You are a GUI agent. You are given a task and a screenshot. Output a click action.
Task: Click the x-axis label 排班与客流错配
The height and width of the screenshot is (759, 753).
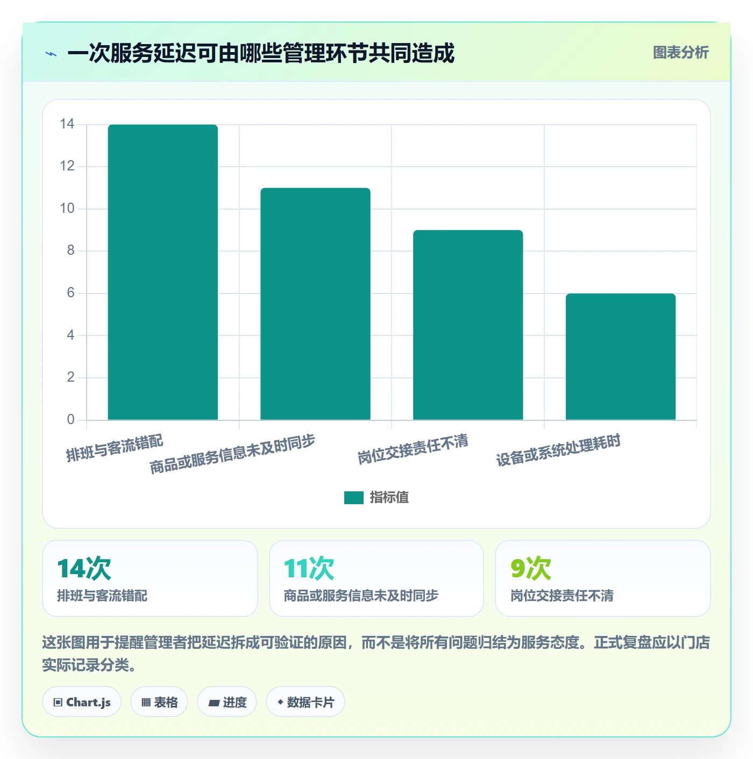[x=115, y=448]
